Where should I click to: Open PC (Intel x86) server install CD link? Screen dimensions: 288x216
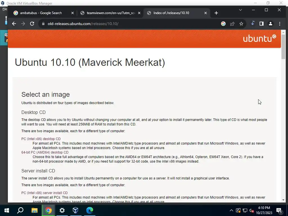[x=44, y=193]
